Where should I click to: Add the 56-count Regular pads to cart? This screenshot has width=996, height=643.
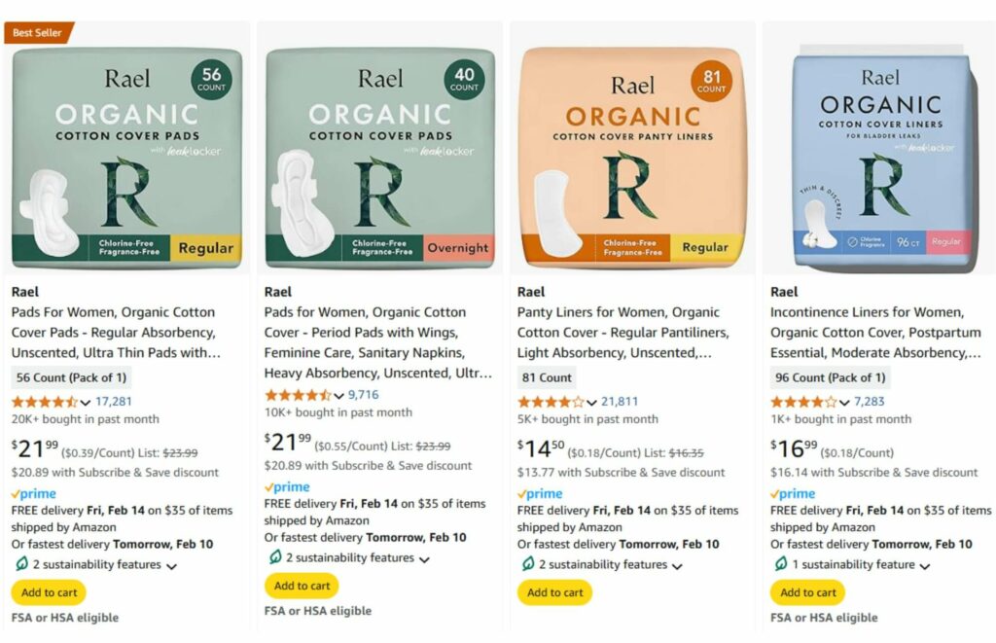(x=49, y=592)
